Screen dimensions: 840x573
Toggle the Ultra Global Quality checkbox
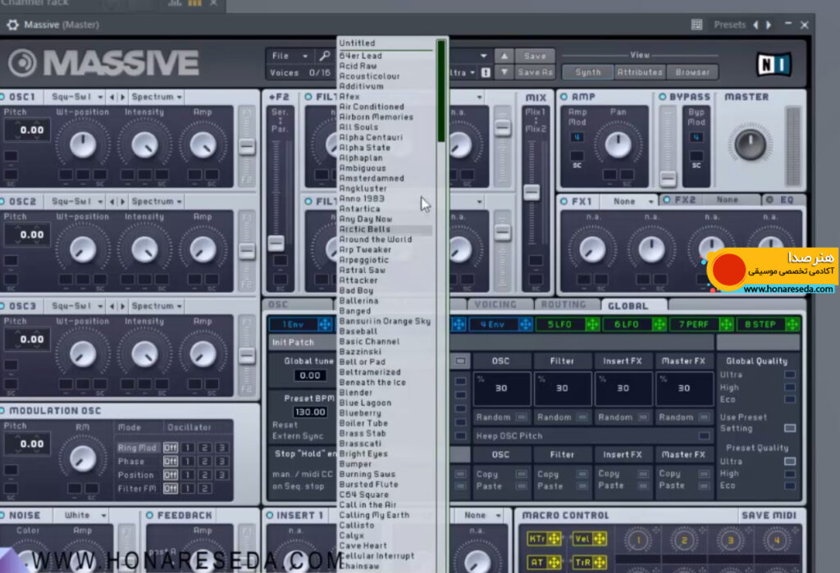click(790, 375)
